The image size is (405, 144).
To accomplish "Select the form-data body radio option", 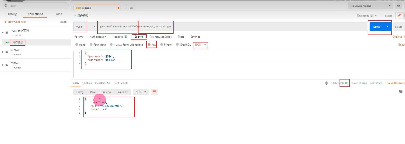I will point(91,45).
